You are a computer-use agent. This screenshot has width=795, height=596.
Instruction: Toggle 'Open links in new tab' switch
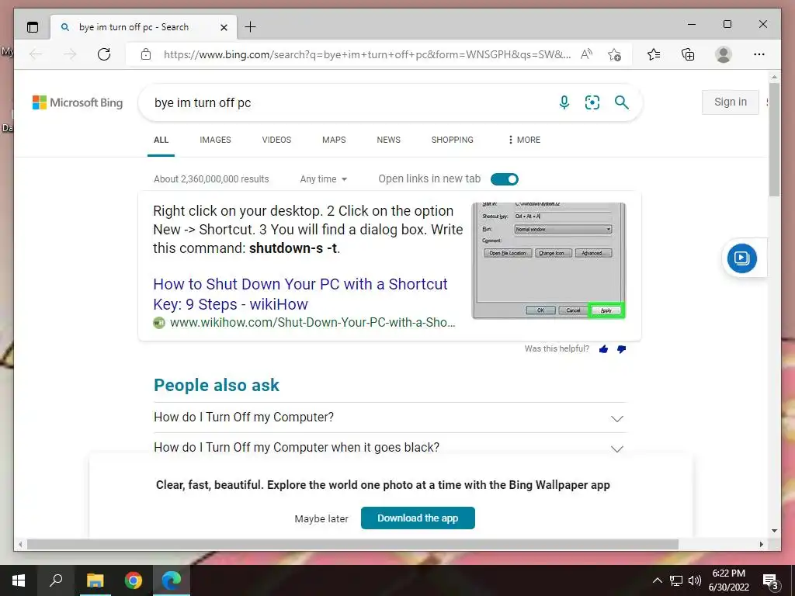pos(505,179)
